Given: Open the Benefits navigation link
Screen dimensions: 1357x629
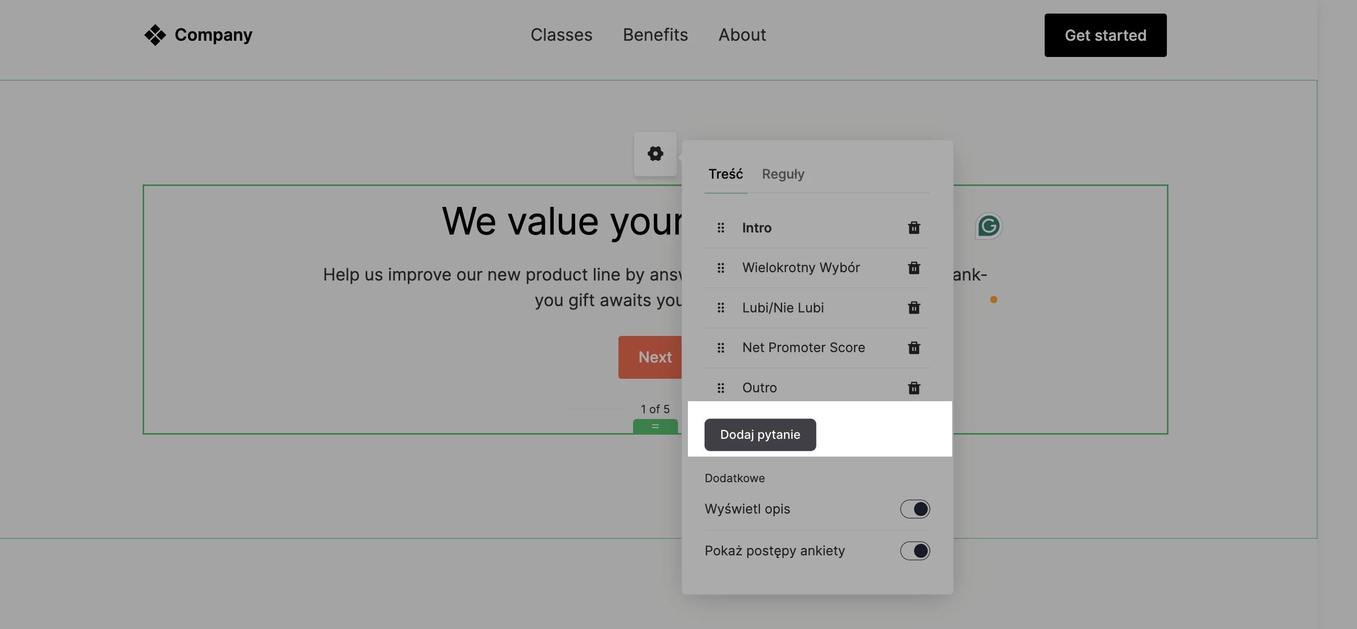Looking at the screenshot, I should pyautogui.click(x=655, y=35).
